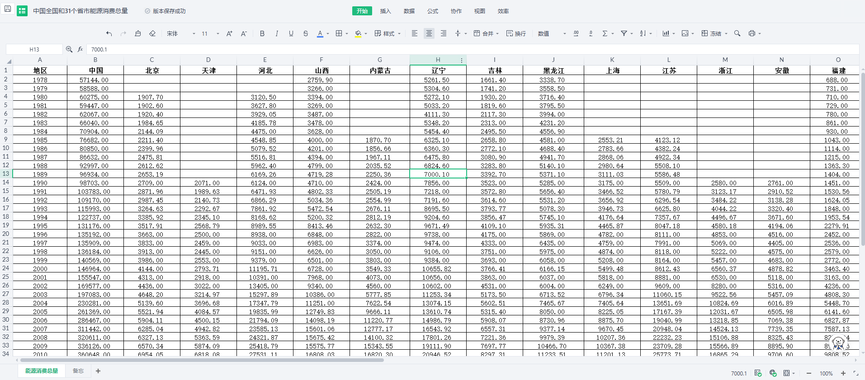Click the 版本保存成功 version status

click(165, 11)
